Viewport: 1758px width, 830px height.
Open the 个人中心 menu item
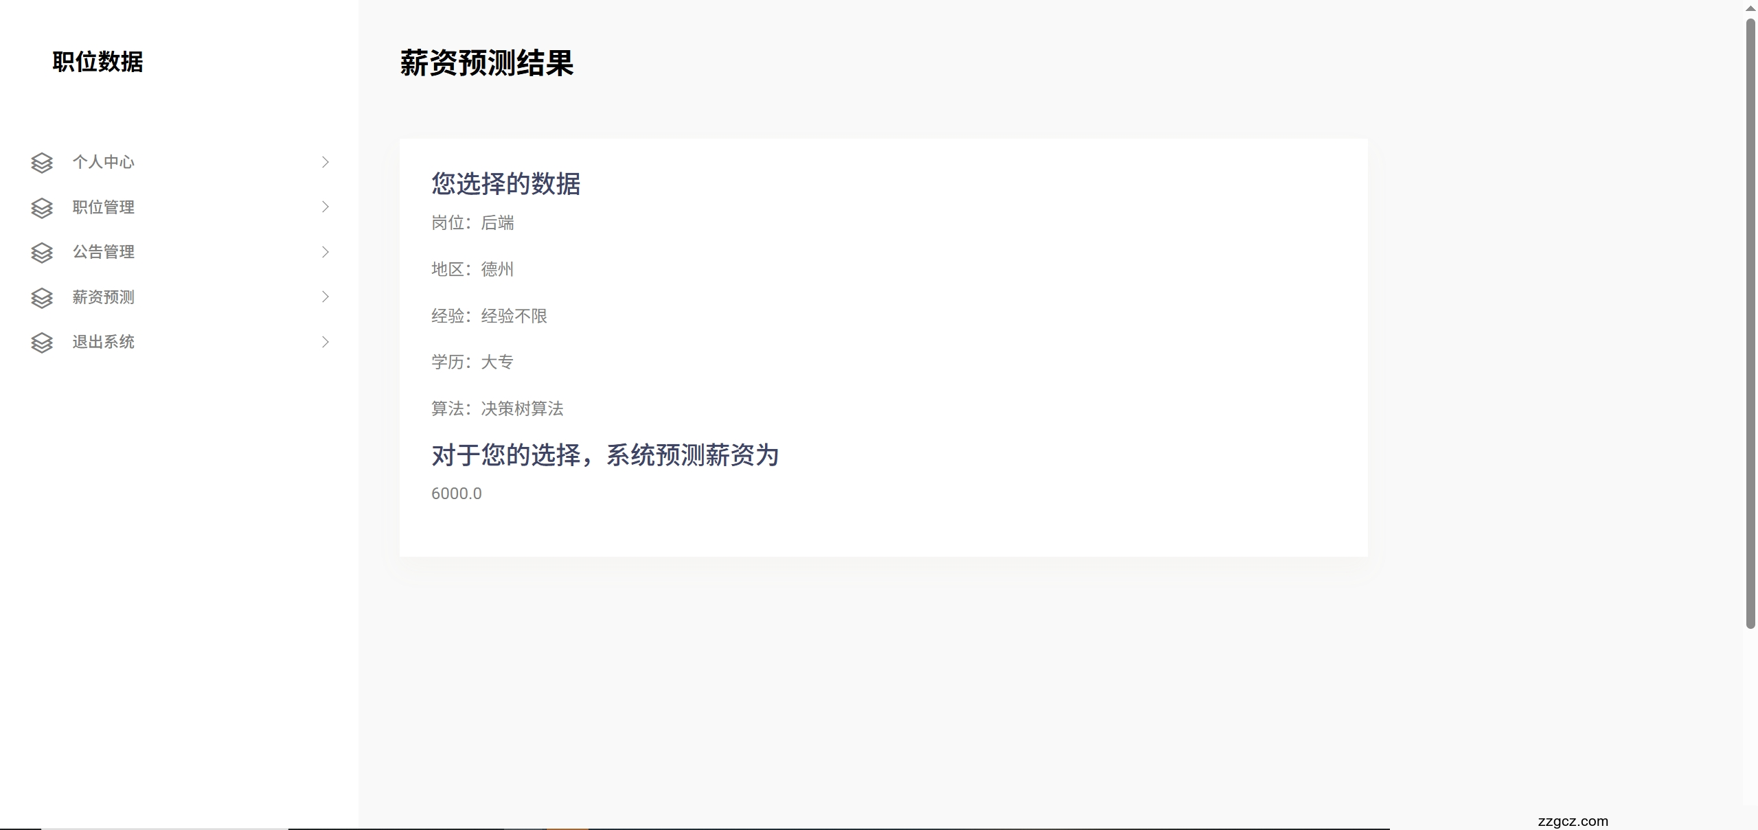click(104, 162)
